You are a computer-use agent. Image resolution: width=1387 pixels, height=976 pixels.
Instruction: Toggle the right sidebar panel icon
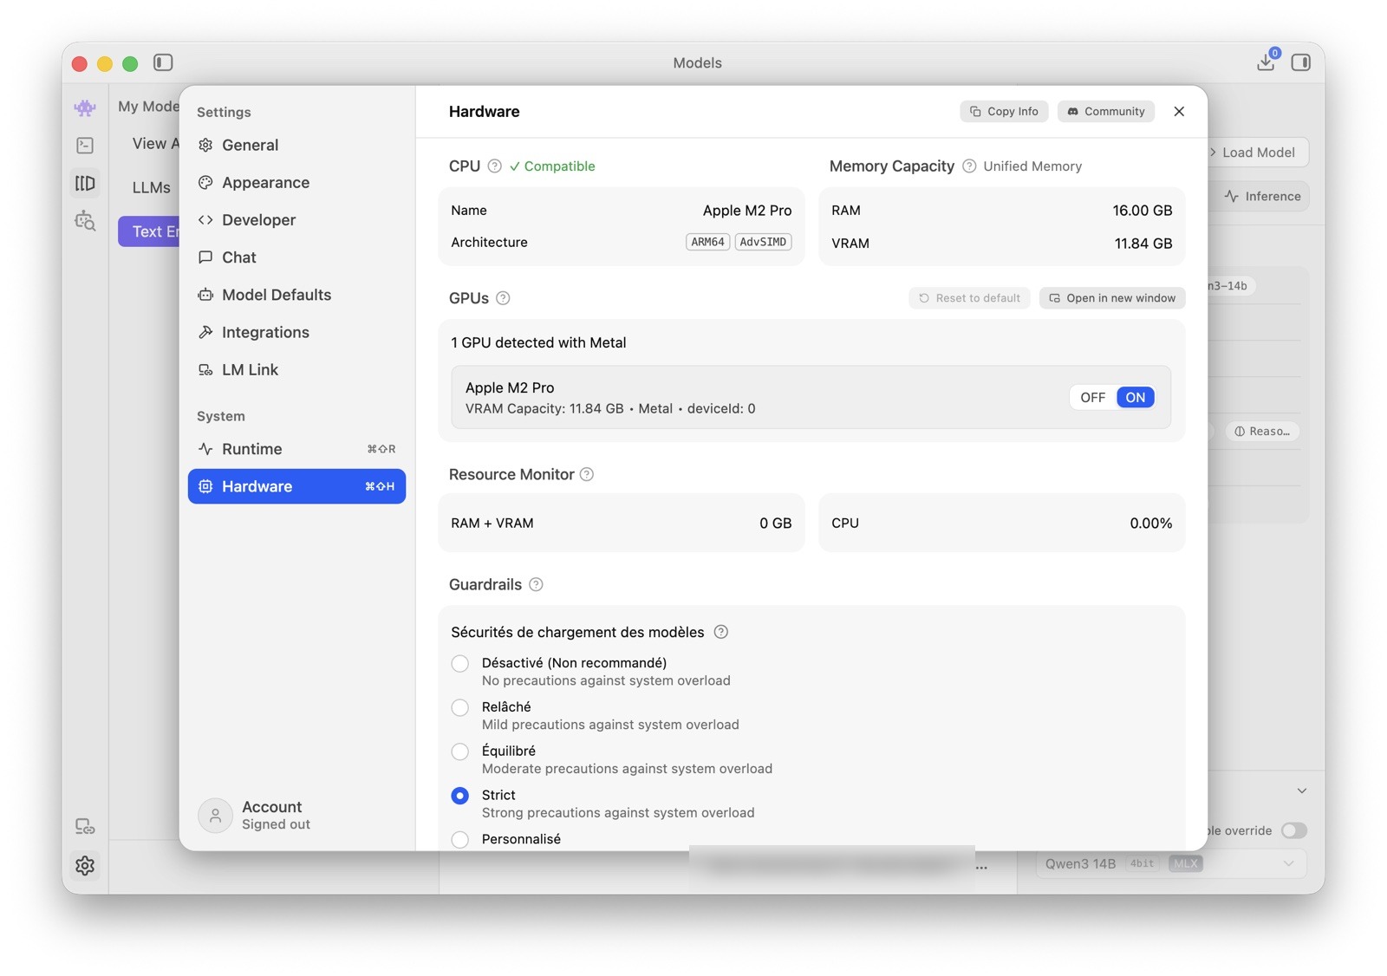click(x=1300, y=62)
